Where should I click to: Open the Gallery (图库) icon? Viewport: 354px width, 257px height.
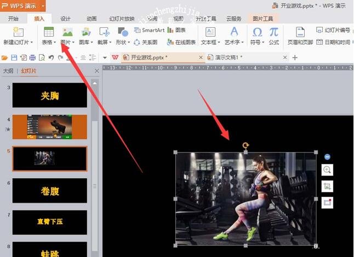tap(86, 32)
